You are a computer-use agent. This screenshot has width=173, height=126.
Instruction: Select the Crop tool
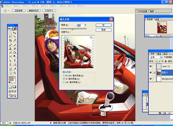point(10,40)
